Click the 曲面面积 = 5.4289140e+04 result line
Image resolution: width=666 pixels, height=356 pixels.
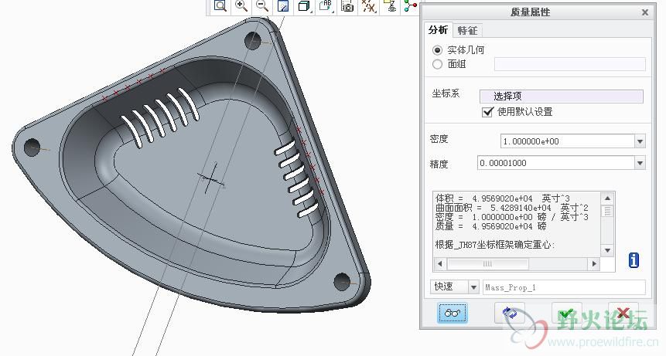point(511,208)
